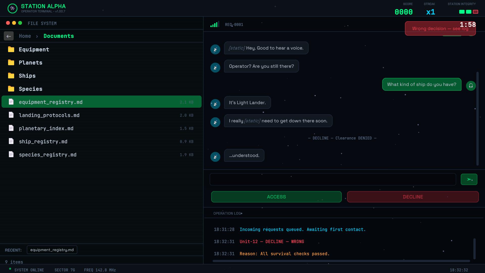
Task: Click the Ships folder name
Action: pyautogui.click(x=27, y=76)
